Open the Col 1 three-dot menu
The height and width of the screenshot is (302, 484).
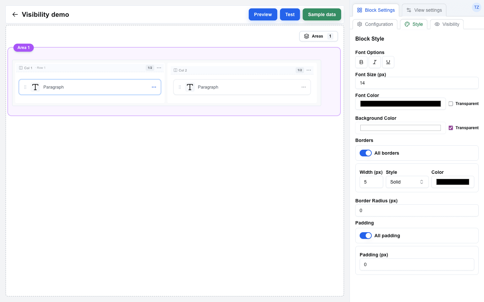pyautogui.click(x=159, y=68)
